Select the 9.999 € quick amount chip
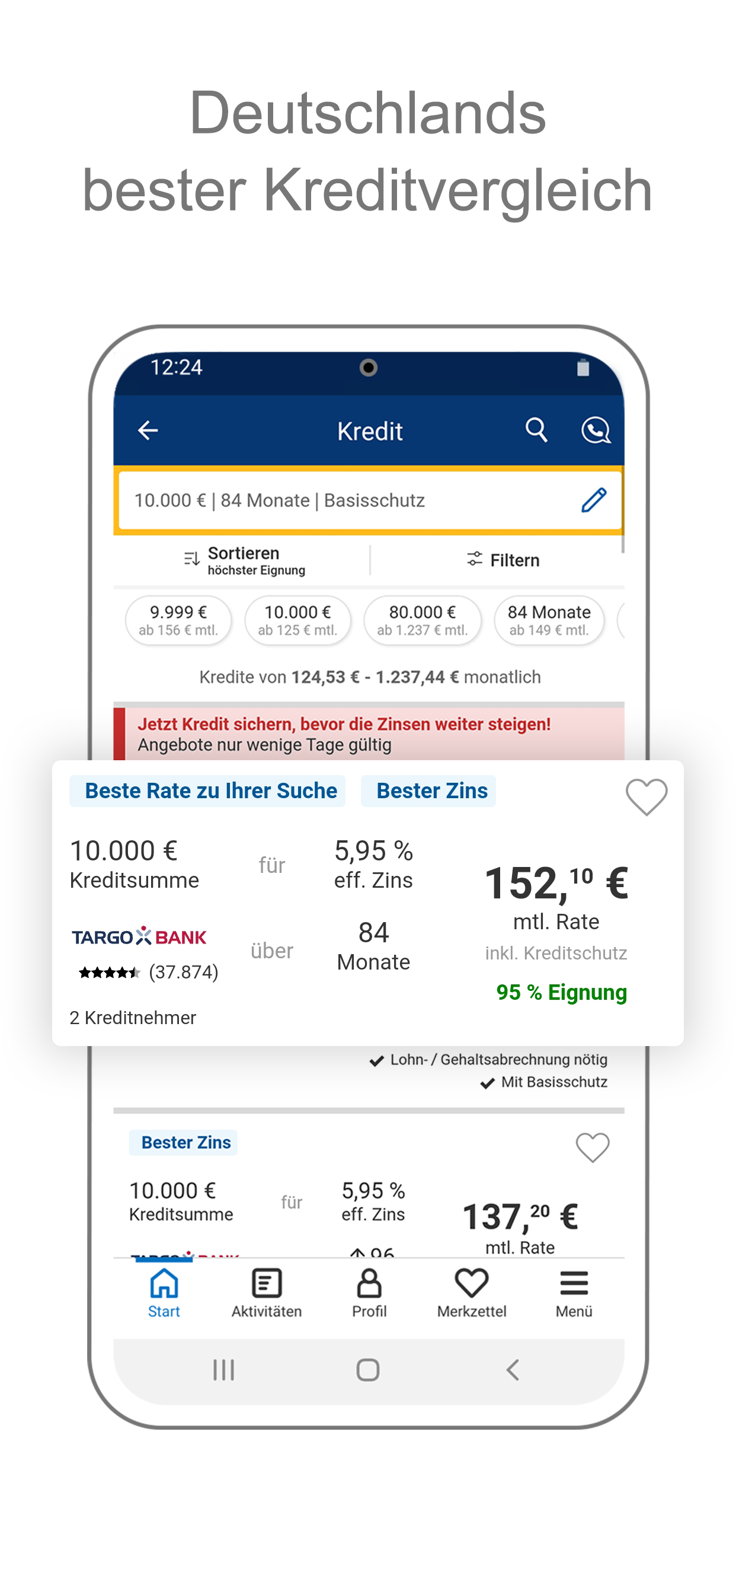 pos(178,620)
